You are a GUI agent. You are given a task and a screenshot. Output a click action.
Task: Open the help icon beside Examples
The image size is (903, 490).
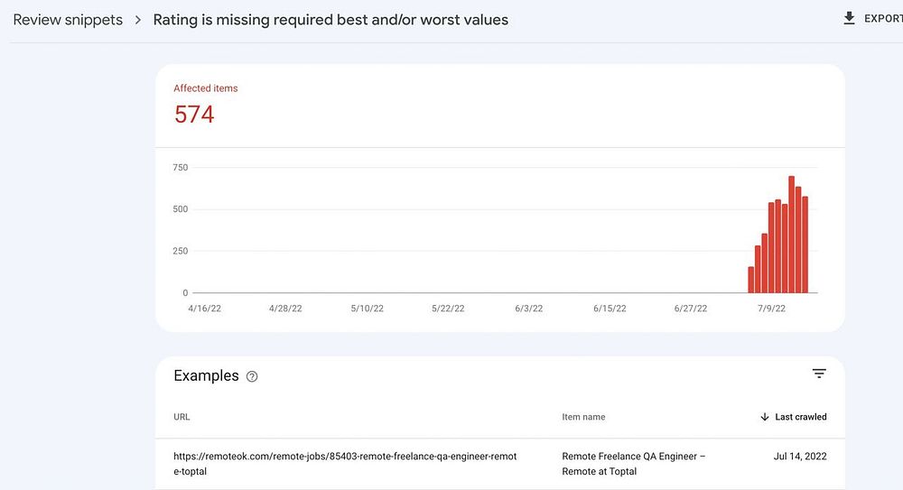point(252,377)
